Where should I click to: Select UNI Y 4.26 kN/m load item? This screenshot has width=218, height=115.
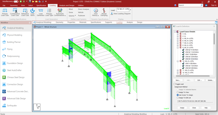[x=191, y=63]
